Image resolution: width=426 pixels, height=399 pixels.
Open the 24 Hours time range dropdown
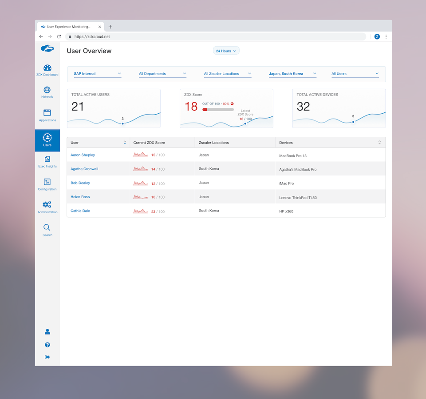point(226,51)
